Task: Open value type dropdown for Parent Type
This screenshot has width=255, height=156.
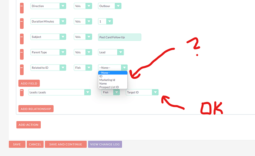Action: pos(83,52)
